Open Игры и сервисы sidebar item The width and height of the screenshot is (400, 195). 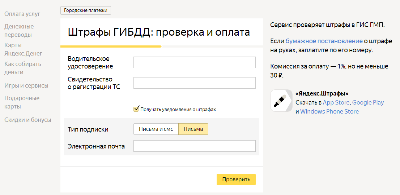[x=26, y=86]
